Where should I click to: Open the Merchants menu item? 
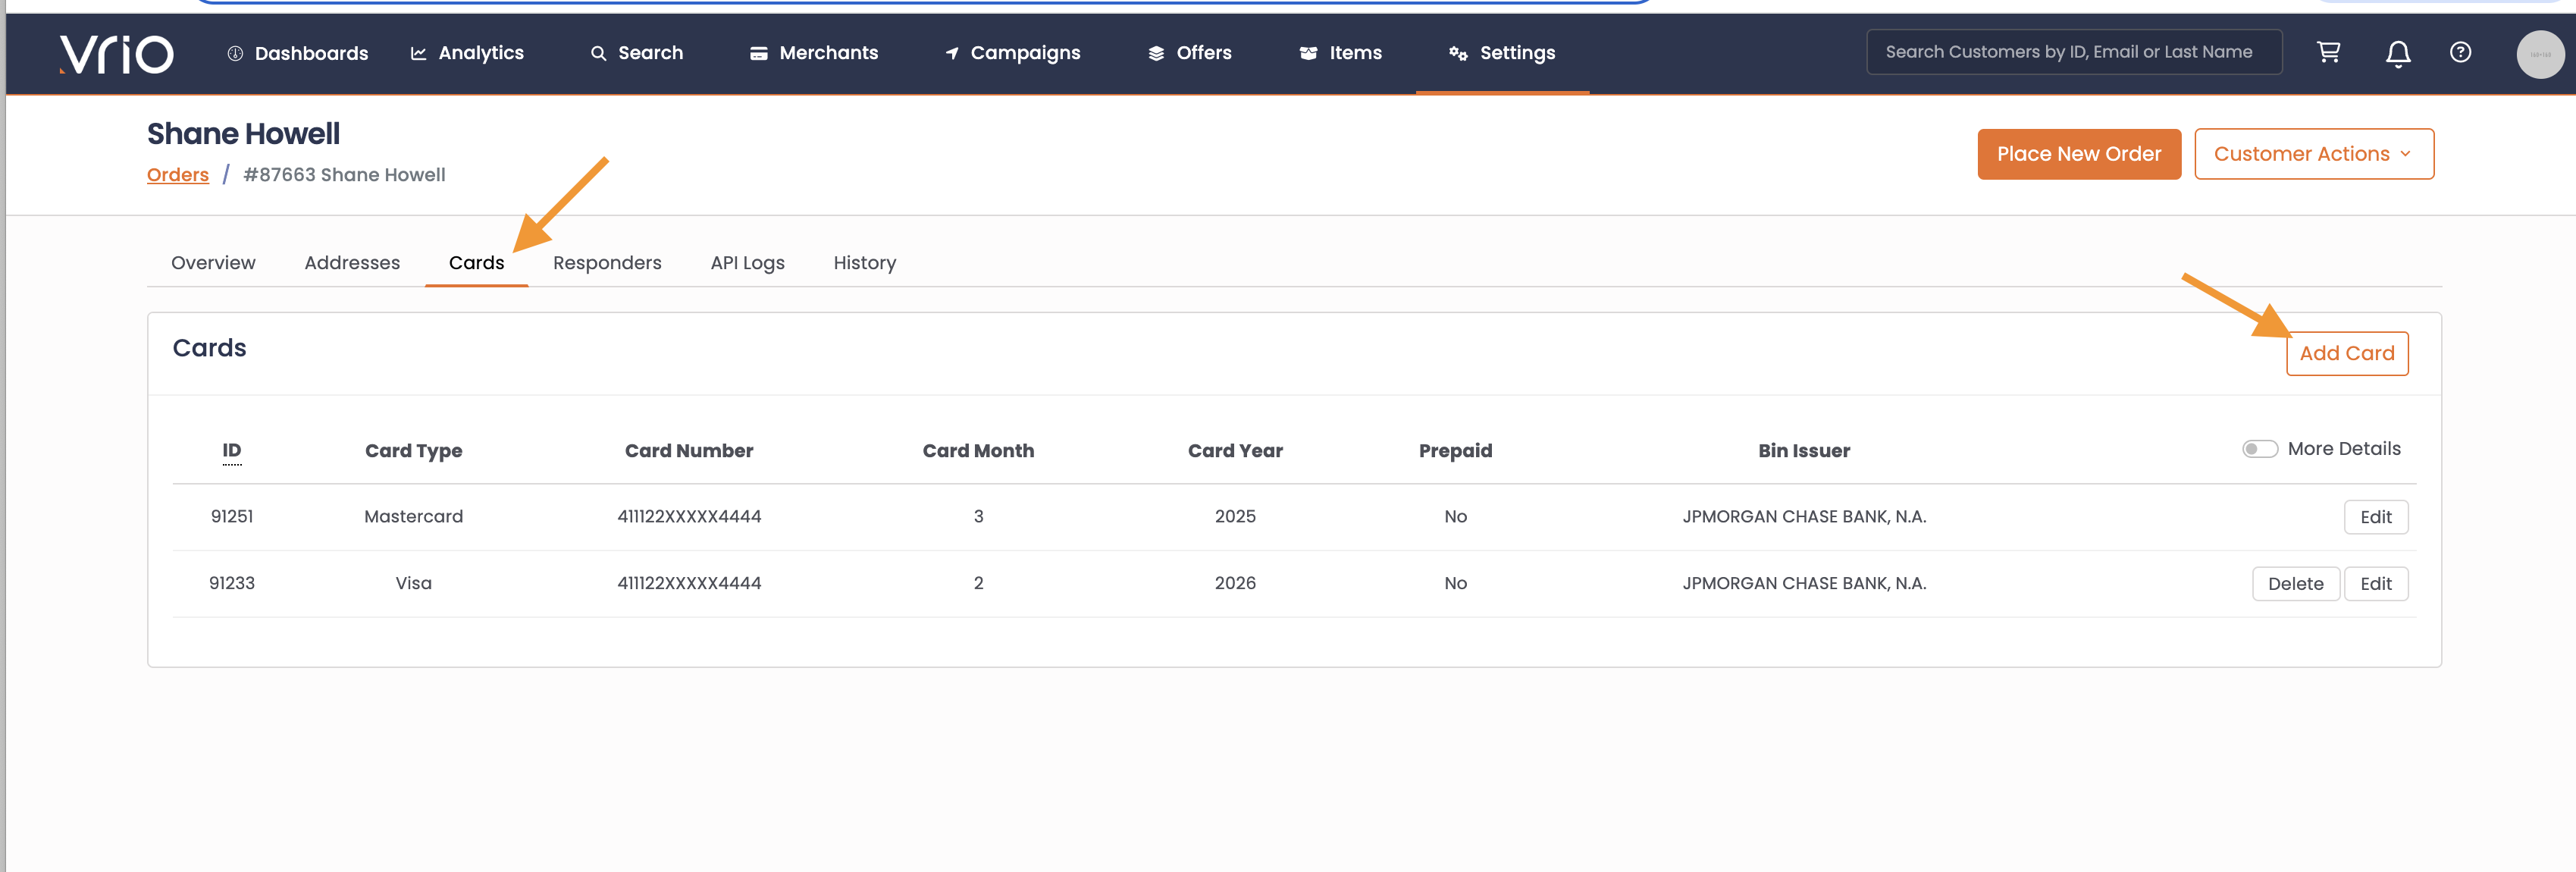click(814, 53)
